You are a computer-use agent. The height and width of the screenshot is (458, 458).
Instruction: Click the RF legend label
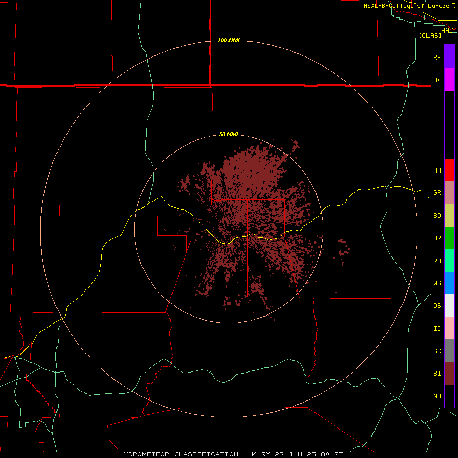(x=437, y=57)
